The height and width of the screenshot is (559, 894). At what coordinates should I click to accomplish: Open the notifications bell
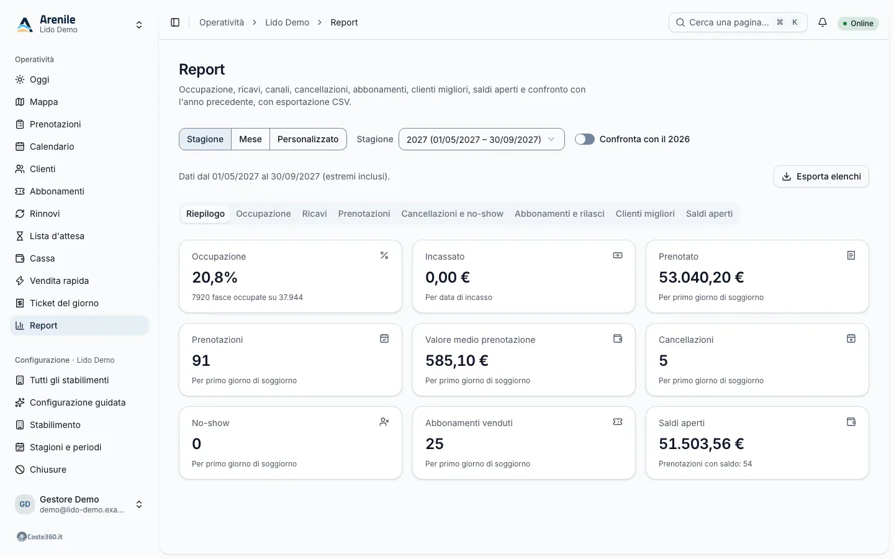pyautogui.click(x=823, y=22)
